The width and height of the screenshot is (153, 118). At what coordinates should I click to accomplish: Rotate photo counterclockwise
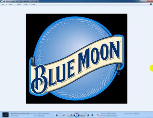click(88, 115)
